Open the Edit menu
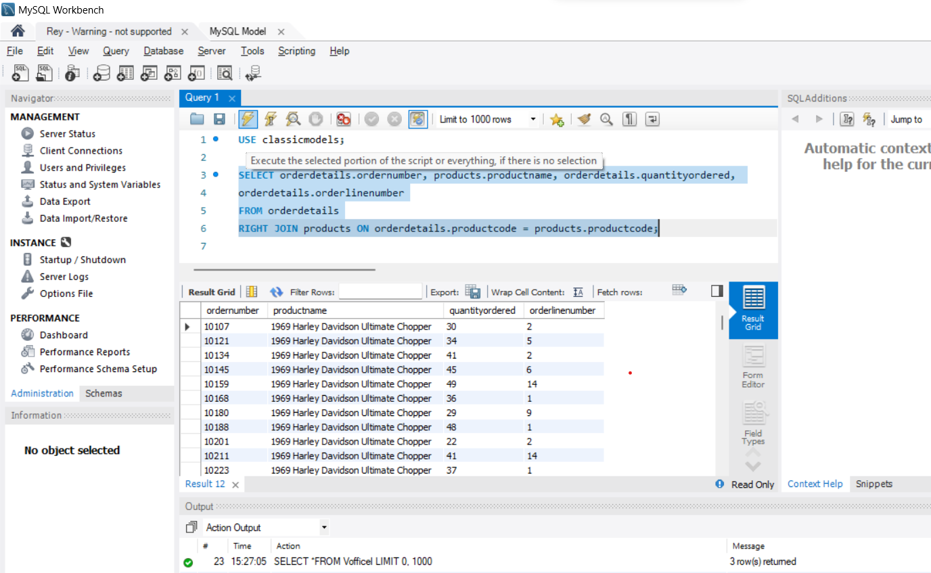Screen dimensions: 931x573 (x=45, y=51)
